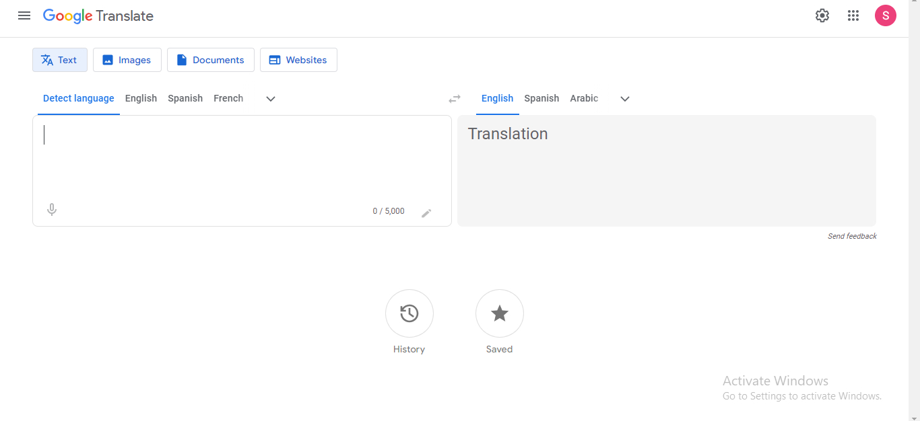Image resolution: width=920 pixels, height=421 pixels.
Task: Open translation History
Action: pos(409,313)
